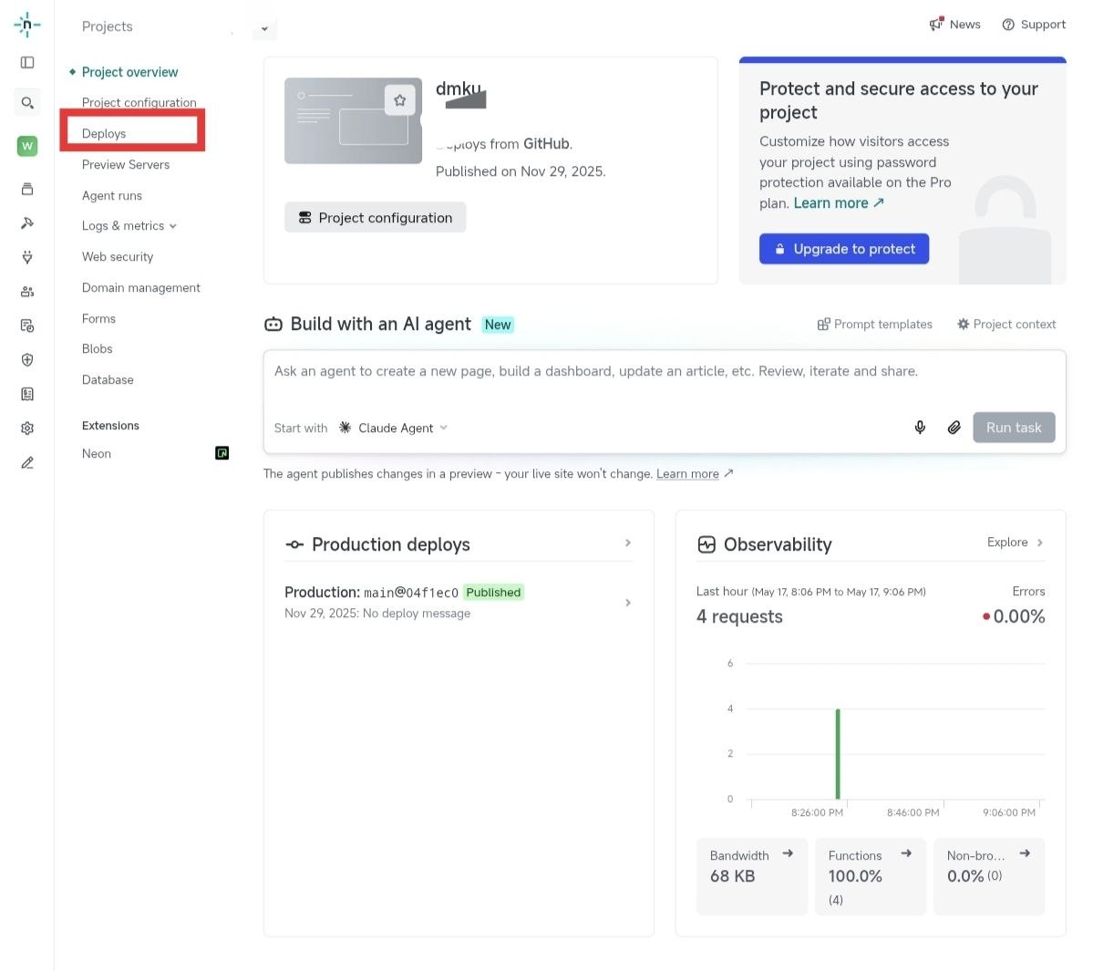Open the gear settings icon in sidebar
Viewport: 1093px width, 971px height.
coord(27,428)
